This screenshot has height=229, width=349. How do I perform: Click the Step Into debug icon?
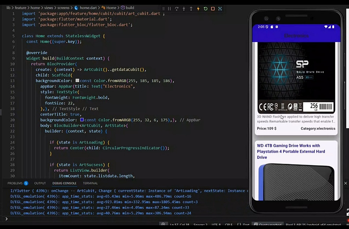pos(184,9)
